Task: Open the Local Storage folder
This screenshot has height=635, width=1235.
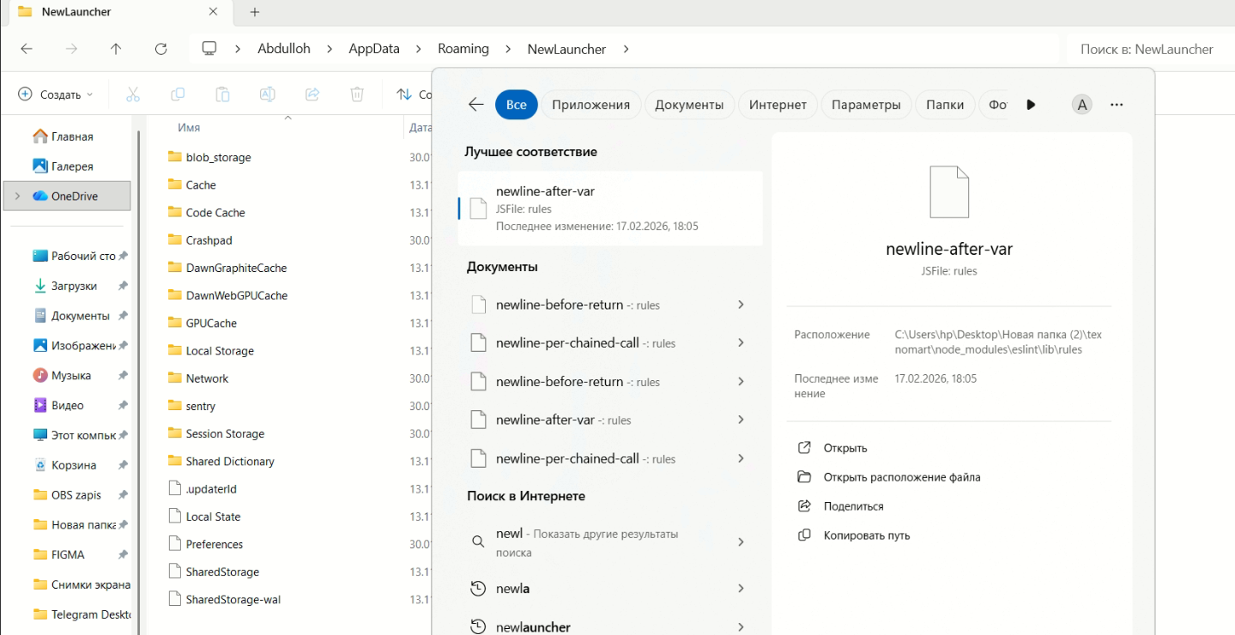Action: point(220,351)
